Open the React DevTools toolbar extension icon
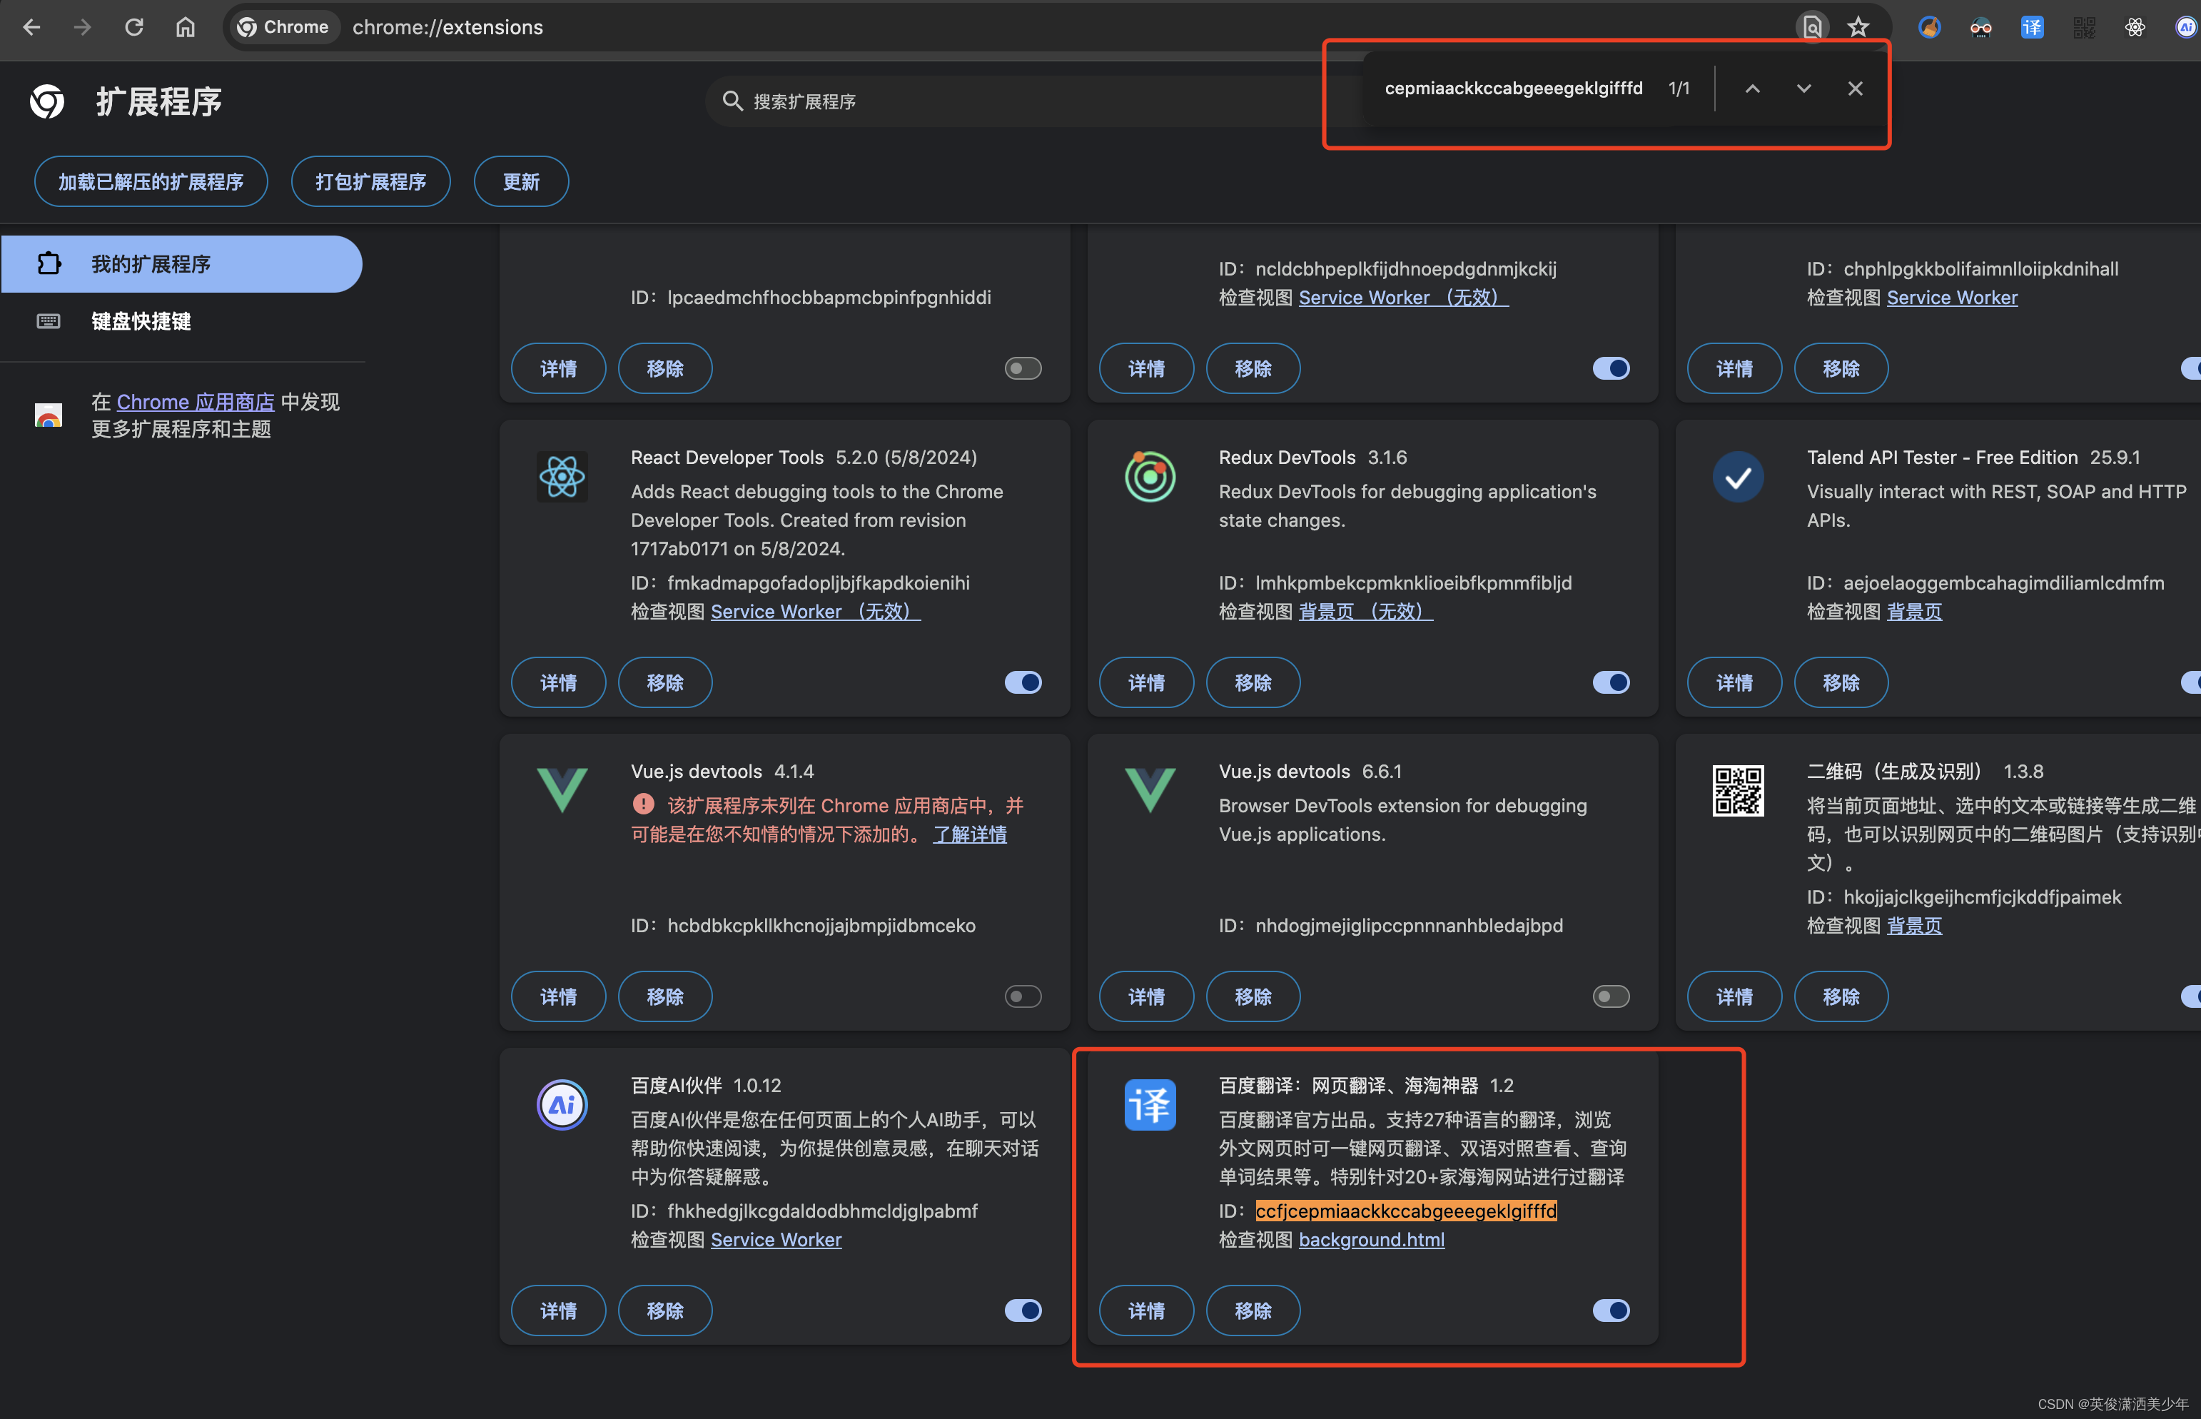Viewport: 2201px width, 1419px height. pos(2135,28)
